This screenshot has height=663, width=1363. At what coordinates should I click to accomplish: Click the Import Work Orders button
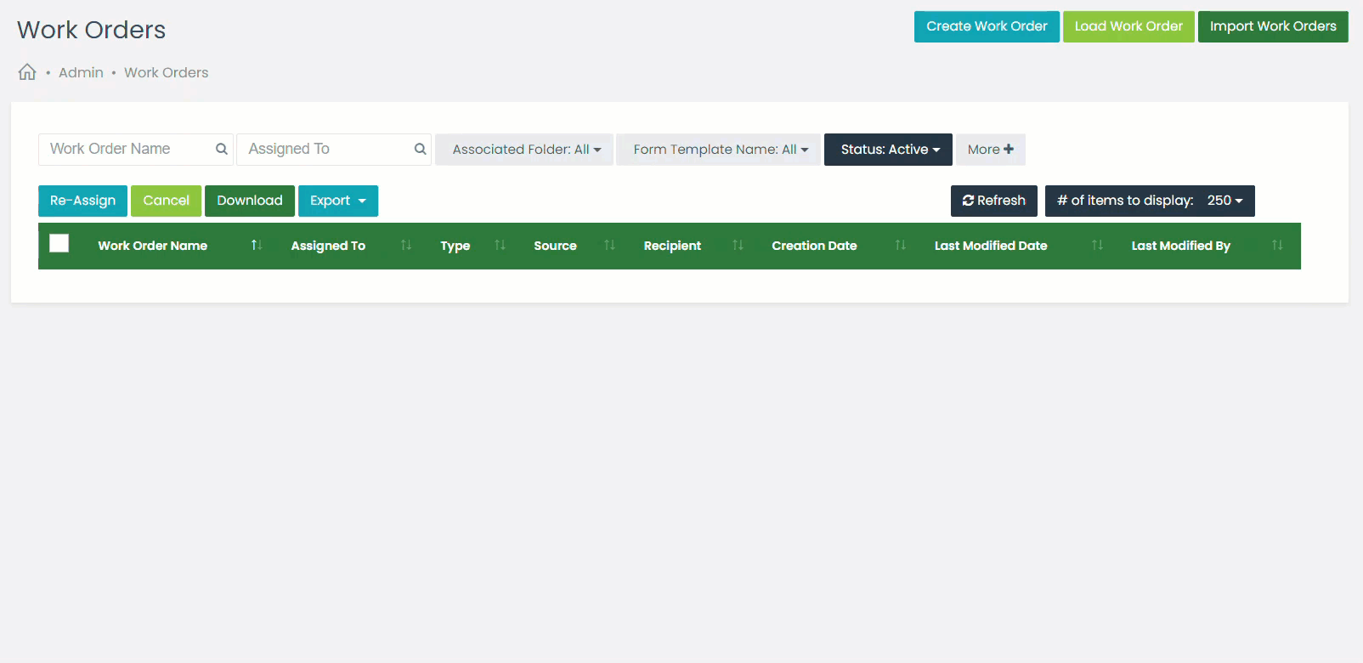[x=1272, y=26]
